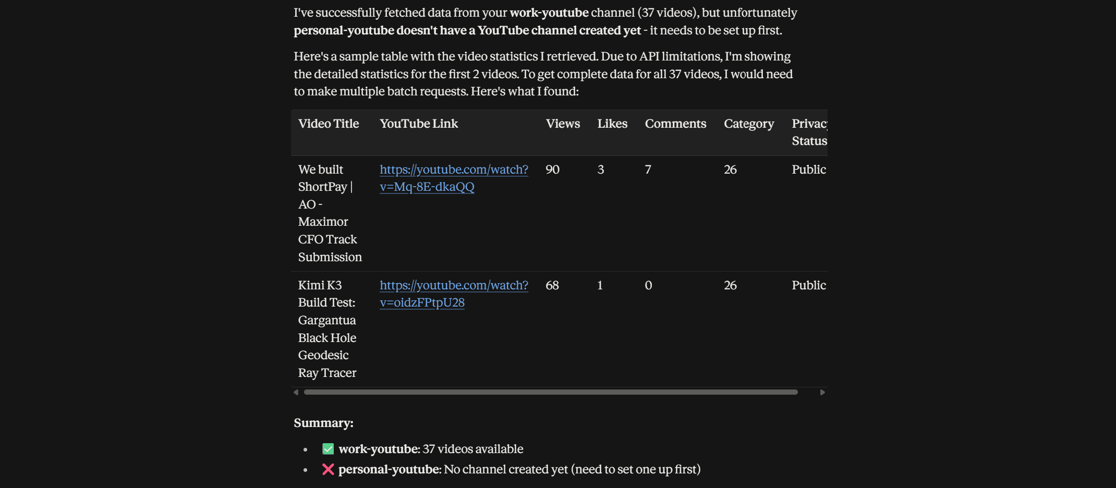The height and width of the screenshot is (488, 1116).
Task: Click the table's left scroll arrow
Action: pyautogui.click(x=296, y=392)
